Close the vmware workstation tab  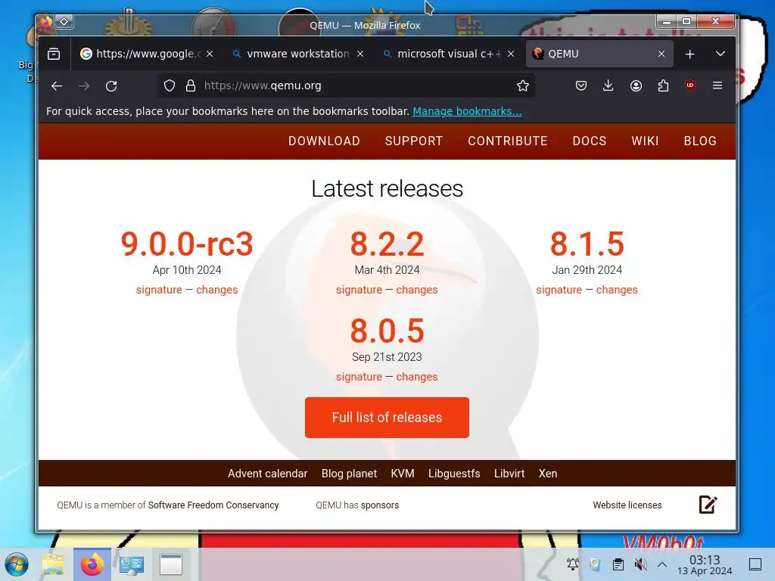pos(360,54)
